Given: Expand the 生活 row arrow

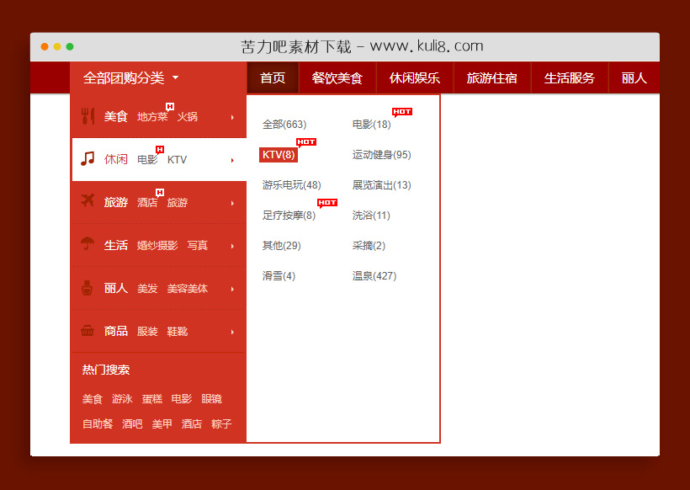Looking at the screenshot, I should tap(232, 246).
